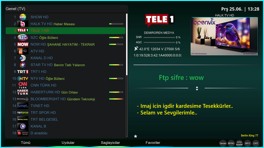
Task: Click the Bloomberg HT channel logo
Action: coord(23,99)
